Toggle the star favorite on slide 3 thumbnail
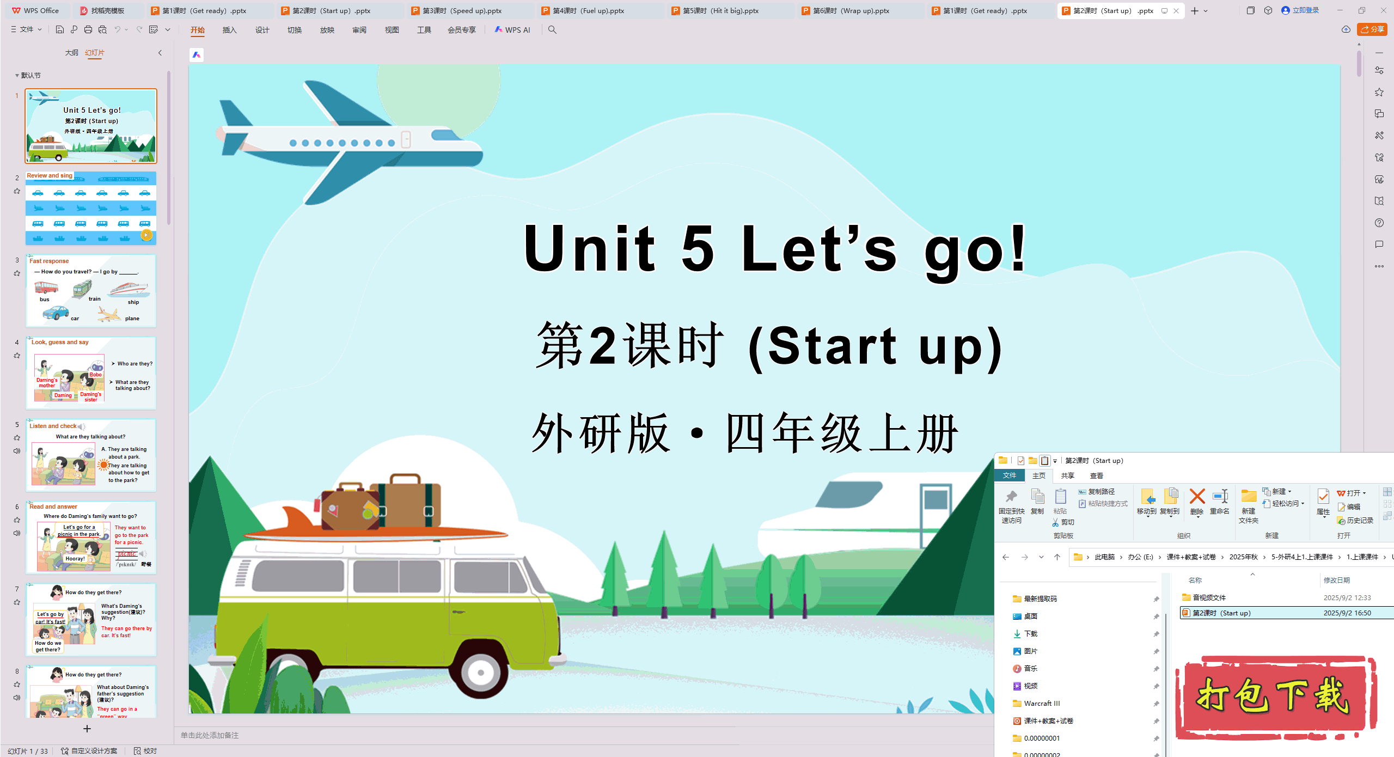 pyautogui.click(x=17, y=273)
